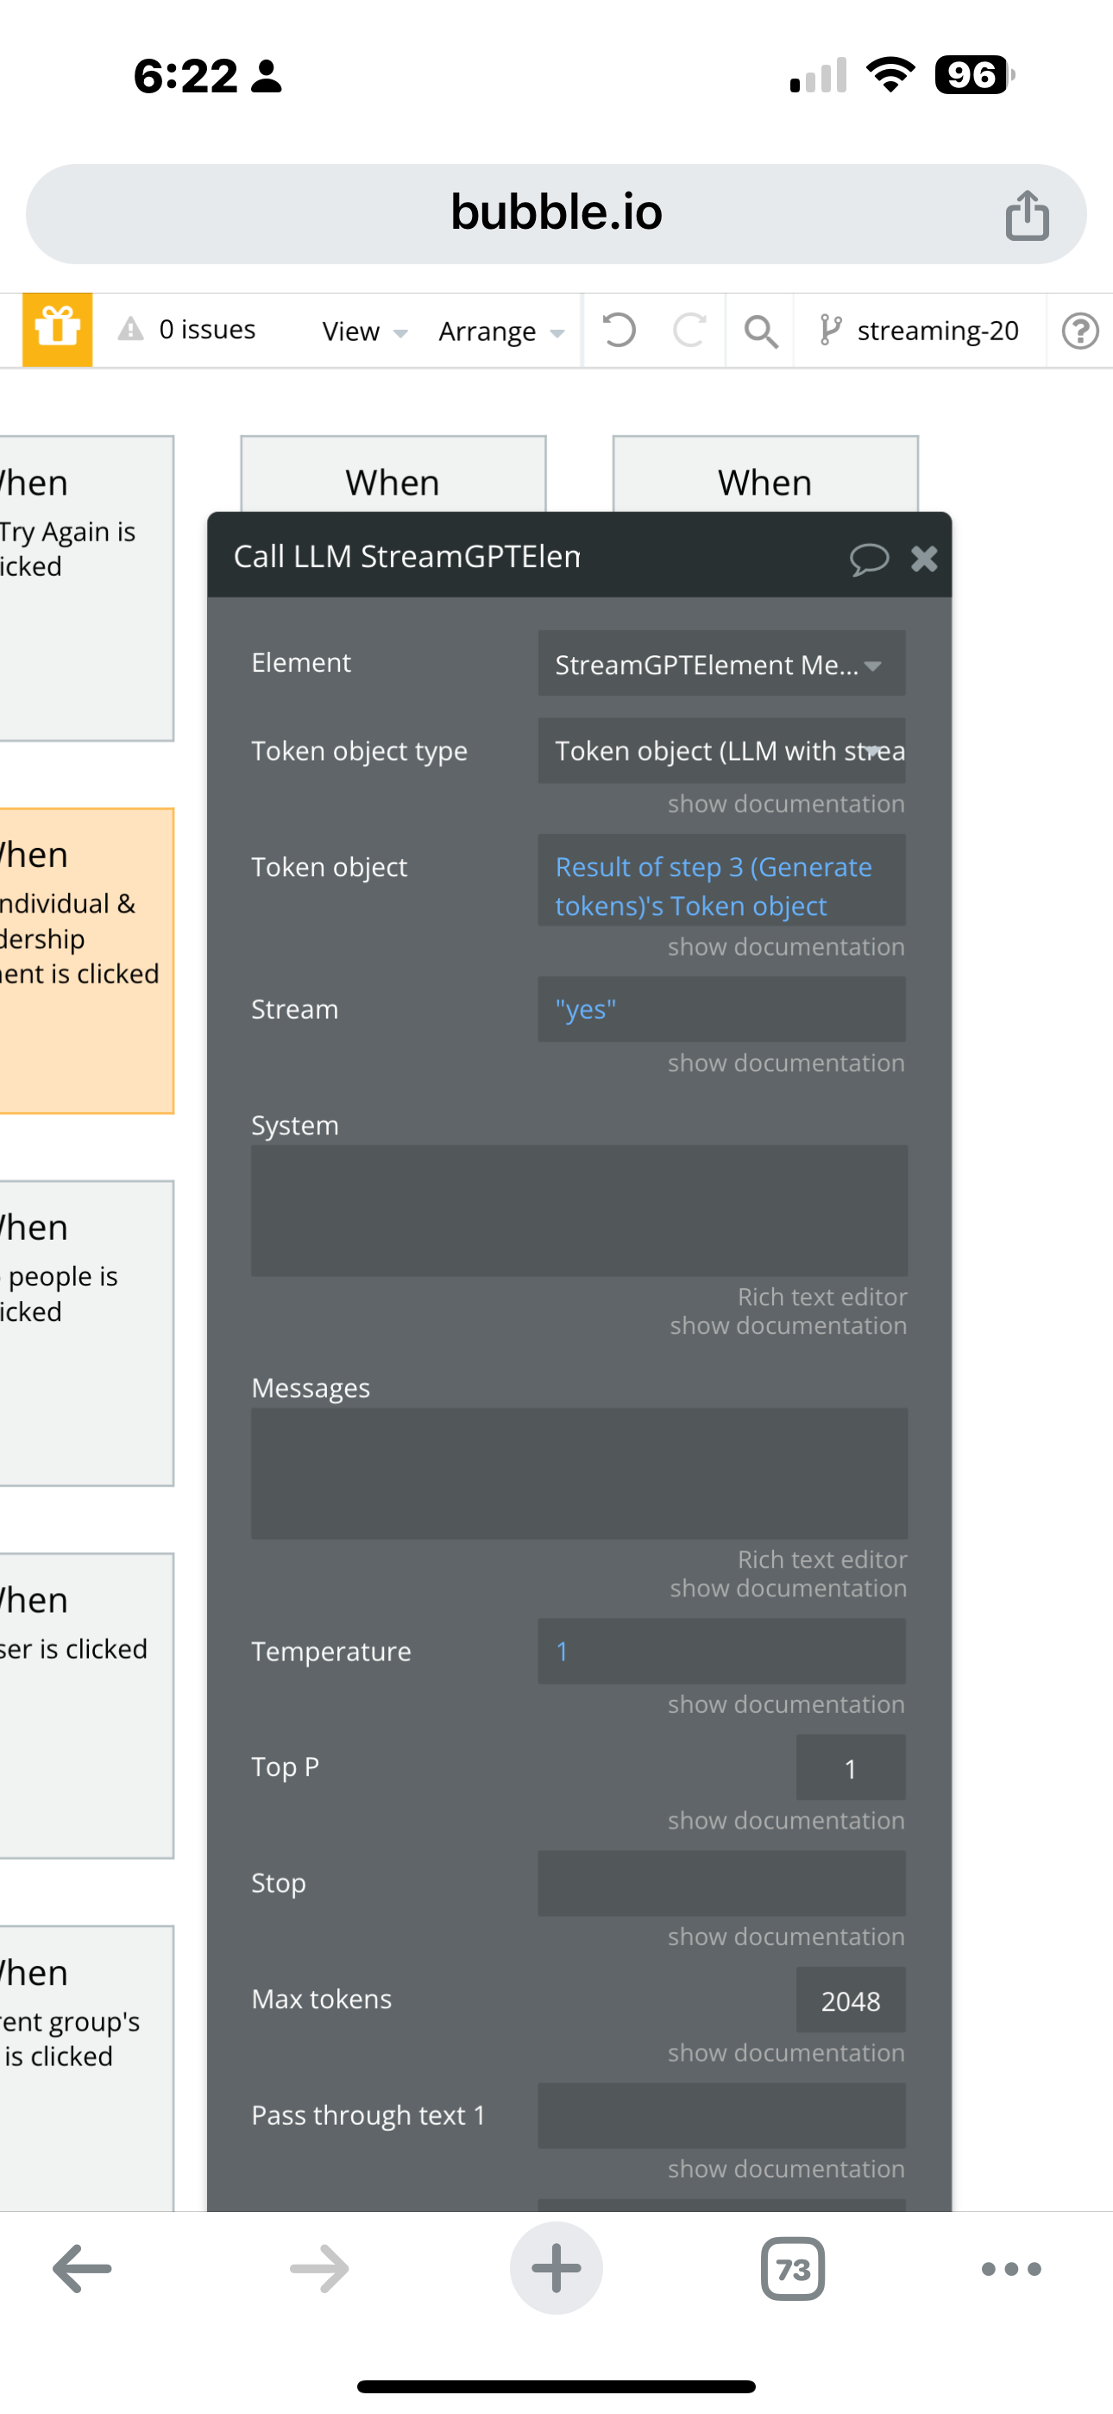Screen dimensions: 1113x2414
Task: Click the 0 issues indicator
Action: coord(187,330)
